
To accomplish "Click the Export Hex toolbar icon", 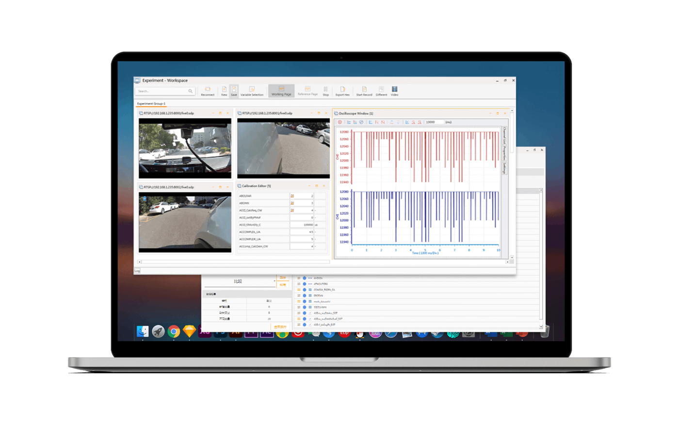I will (342, 90).
